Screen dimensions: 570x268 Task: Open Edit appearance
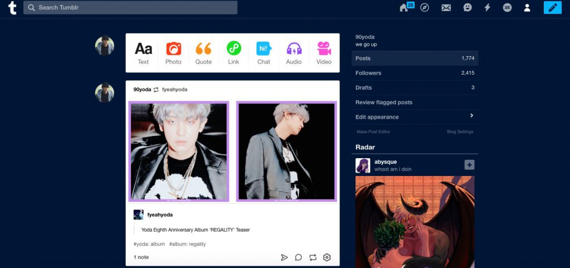point(415,117)
